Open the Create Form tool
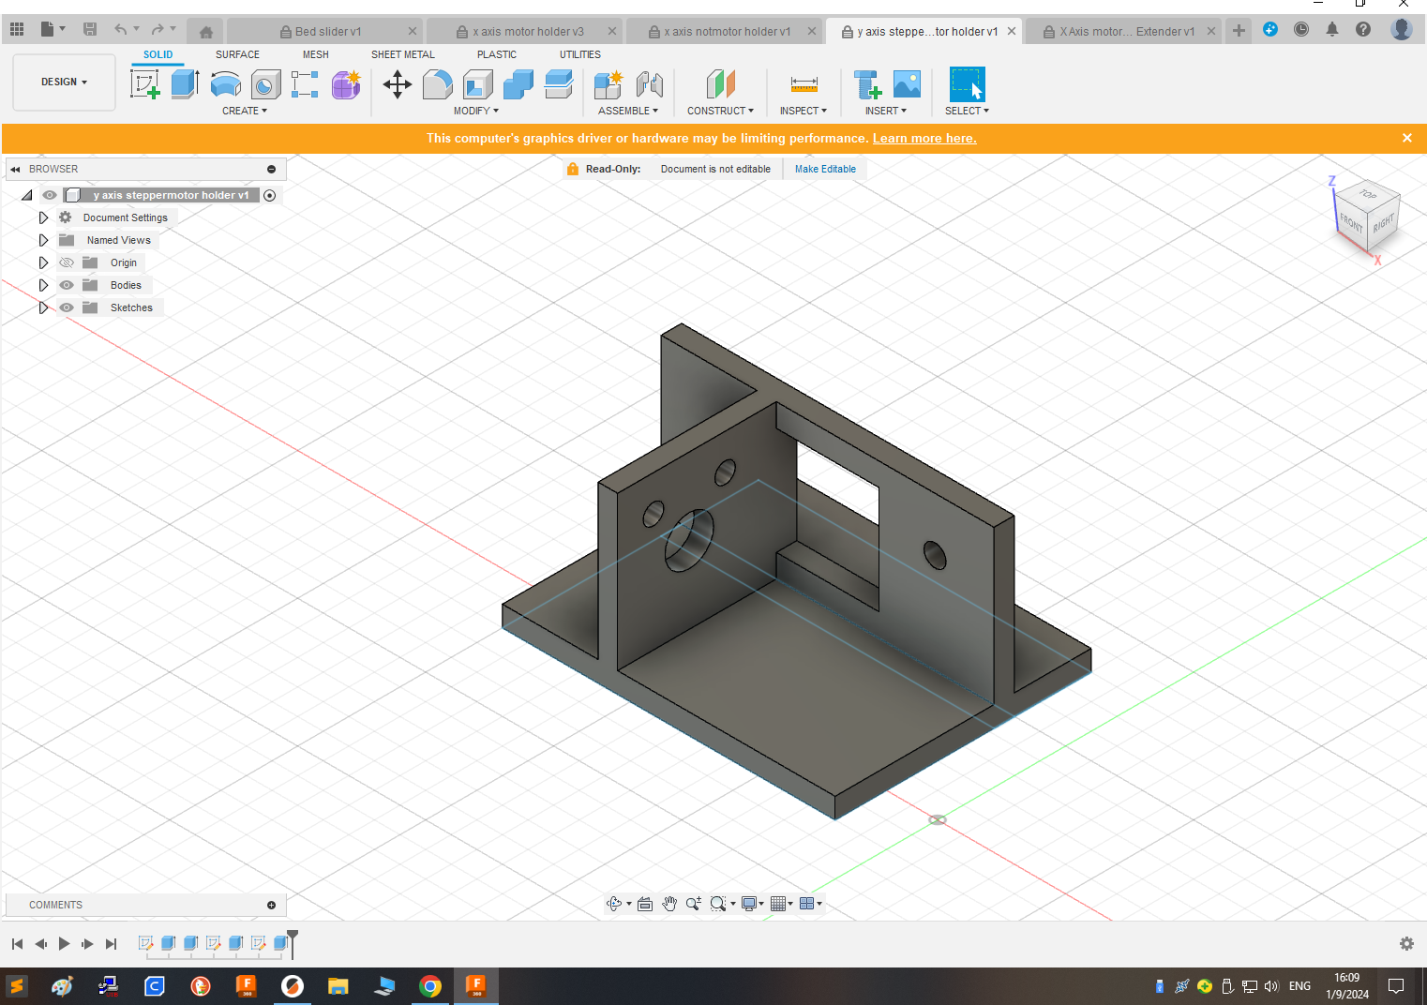The height and width of the screenshot is (1005, 1427). 346,84
